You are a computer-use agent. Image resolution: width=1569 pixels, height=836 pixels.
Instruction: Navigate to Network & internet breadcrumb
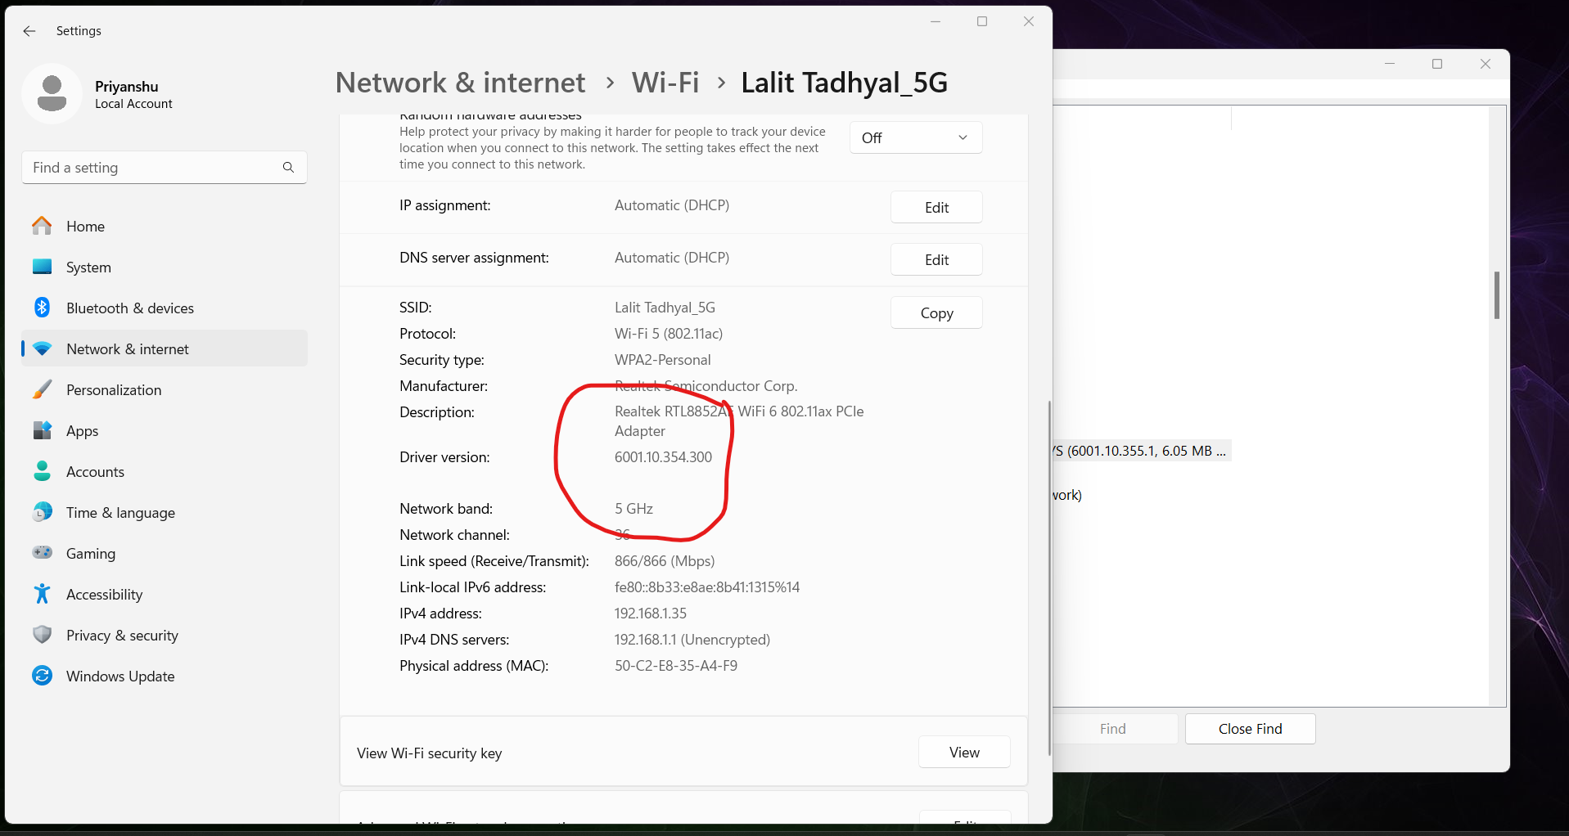[460, 82]
